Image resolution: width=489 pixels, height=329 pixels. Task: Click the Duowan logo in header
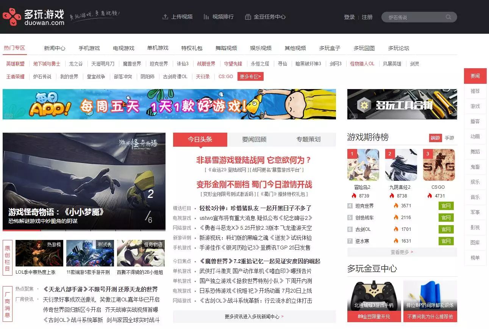pyautogui.click(x=33, y=17)
